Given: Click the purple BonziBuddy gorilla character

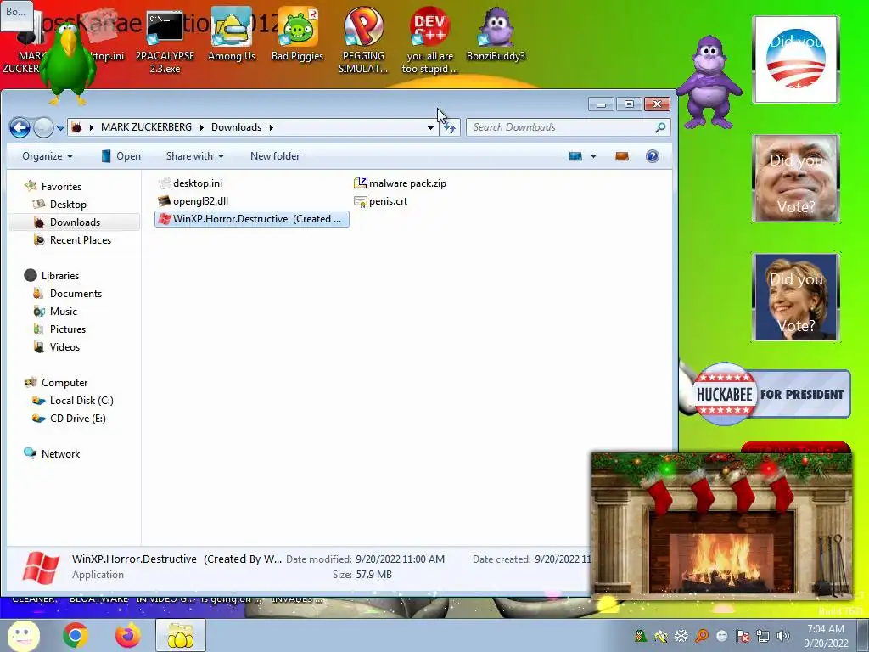Looking at the screenshot, I should (709, 81).
